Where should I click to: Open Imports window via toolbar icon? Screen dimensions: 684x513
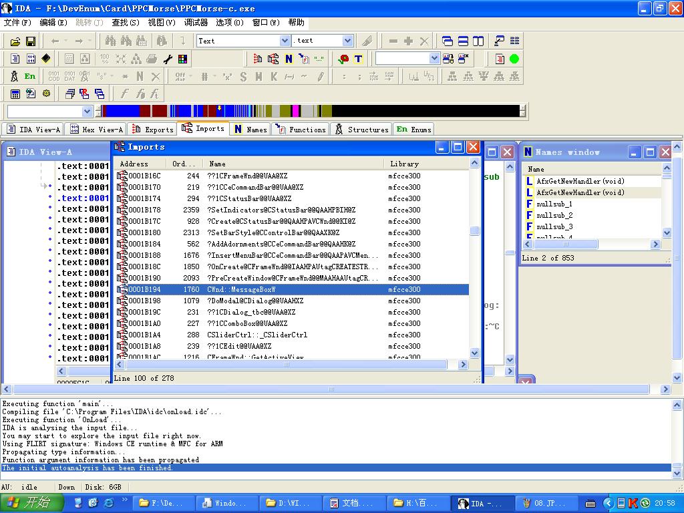tap(273, 59)
